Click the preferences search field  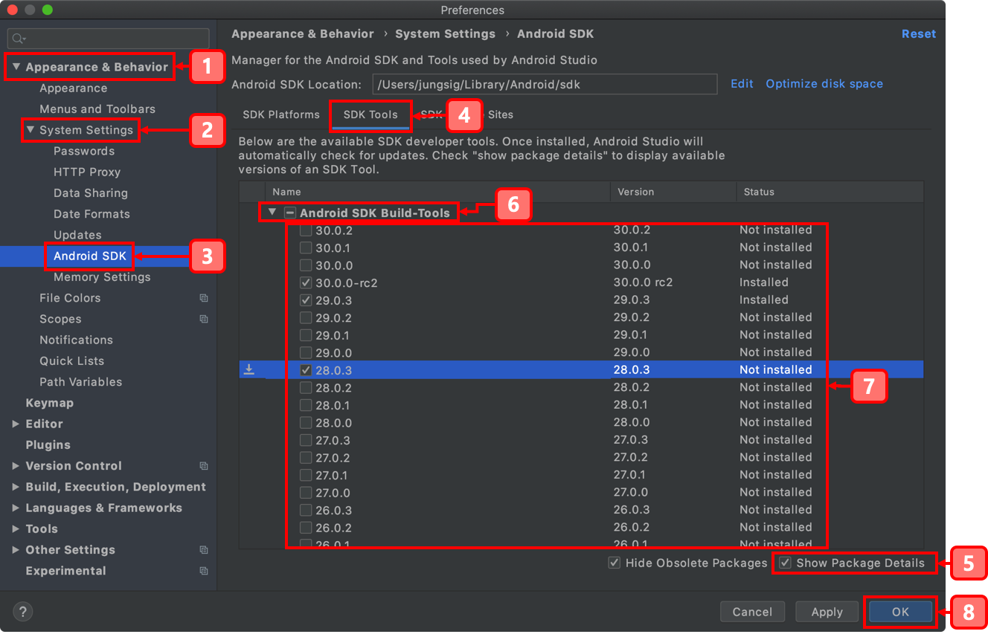click(109, 39)
